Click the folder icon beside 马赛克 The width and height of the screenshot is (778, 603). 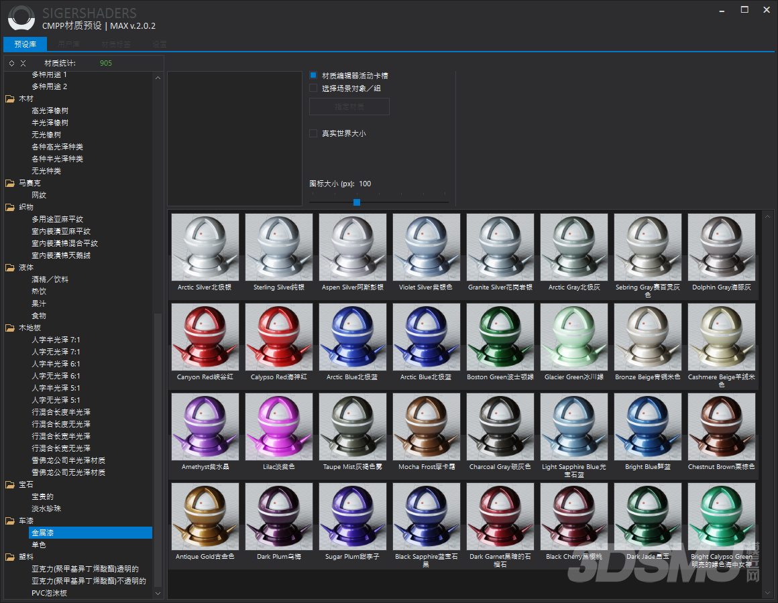(10, 183)
